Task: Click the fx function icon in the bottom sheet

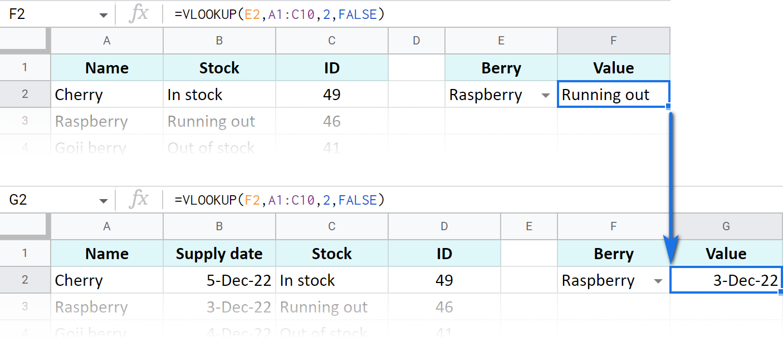Action: point(139,200)
